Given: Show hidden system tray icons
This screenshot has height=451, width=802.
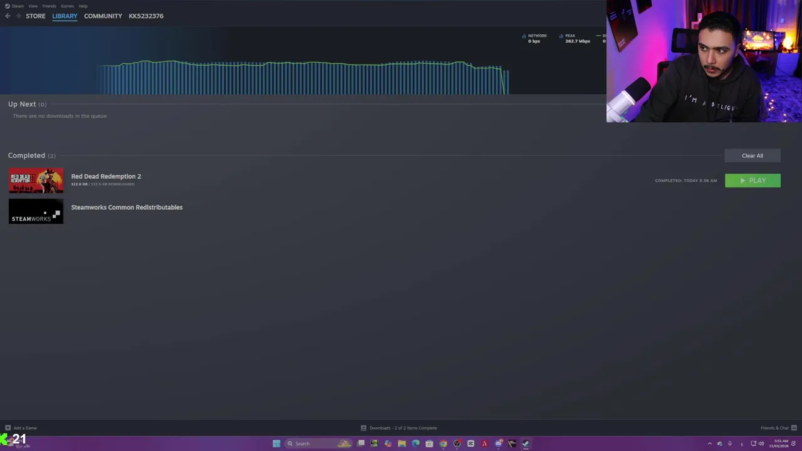Looking at the screenshot, I should coord(709,443).
